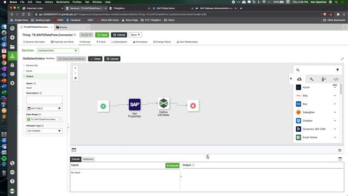Switch to Subscriptions tab
Screen dimensions: 348x196
click(x=119, y=42)
